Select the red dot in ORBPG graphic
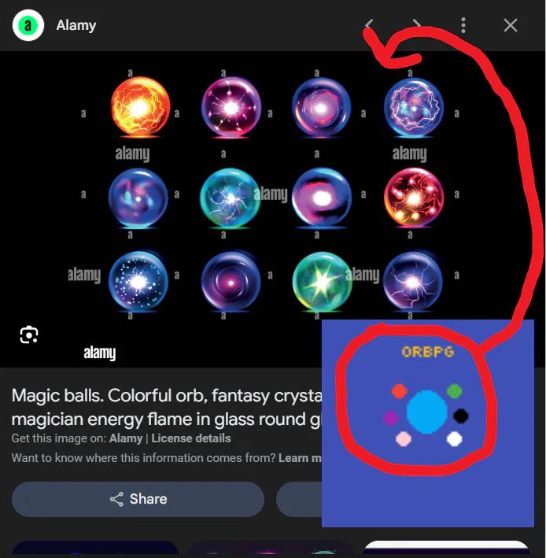The height and width of the screenshot is (558, 546). point(399,390)
